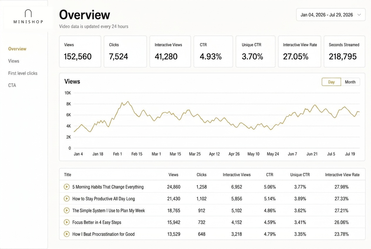Play the '5 Morning Habits That Change Everything' video icon
371x249 pixels.
67,187
